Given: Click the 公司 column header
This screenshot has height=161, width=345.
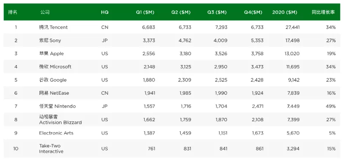Looking at the screenshot, I should pyautogui.click(x=45, y=12).
